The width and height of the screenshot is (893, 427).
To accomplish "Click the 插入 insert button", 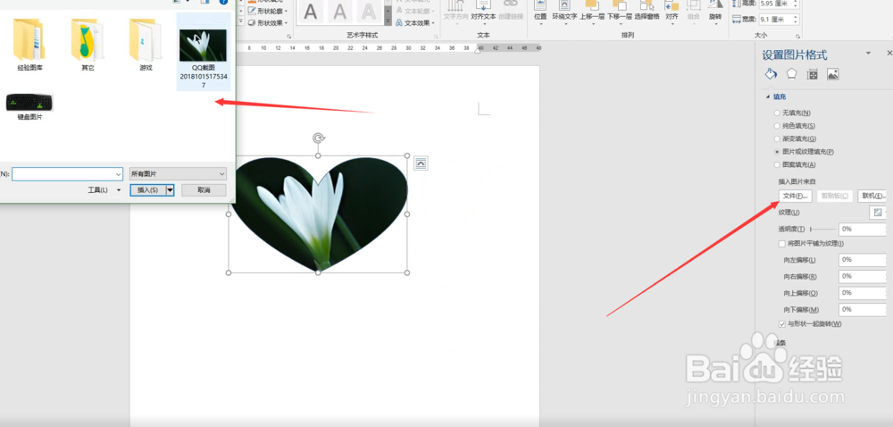I will pyautogui.click(x=148, y=190).
